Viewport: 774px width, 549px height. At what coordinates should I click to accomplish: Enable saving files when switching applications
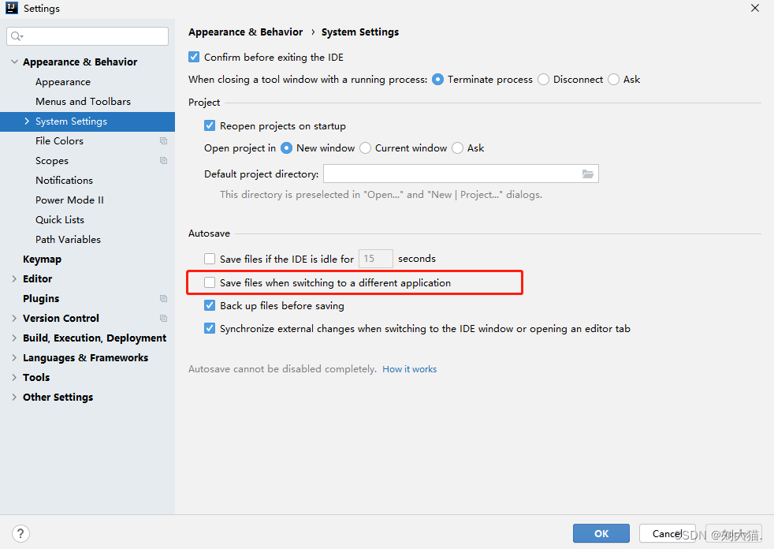pyautogui.click(x=210, y=282)
